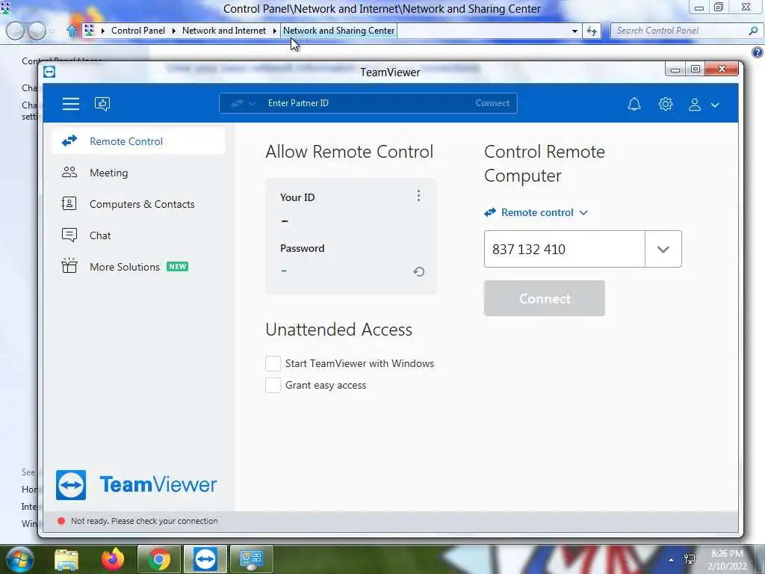Launch Firefox from the taskbar
Screen dimensions: 765x574
click(113, 559)
